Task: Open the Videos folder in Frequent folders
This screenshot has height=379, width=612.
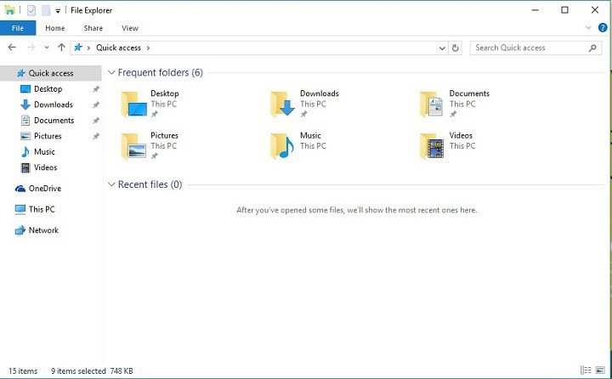Action: (x=432, y=146)
